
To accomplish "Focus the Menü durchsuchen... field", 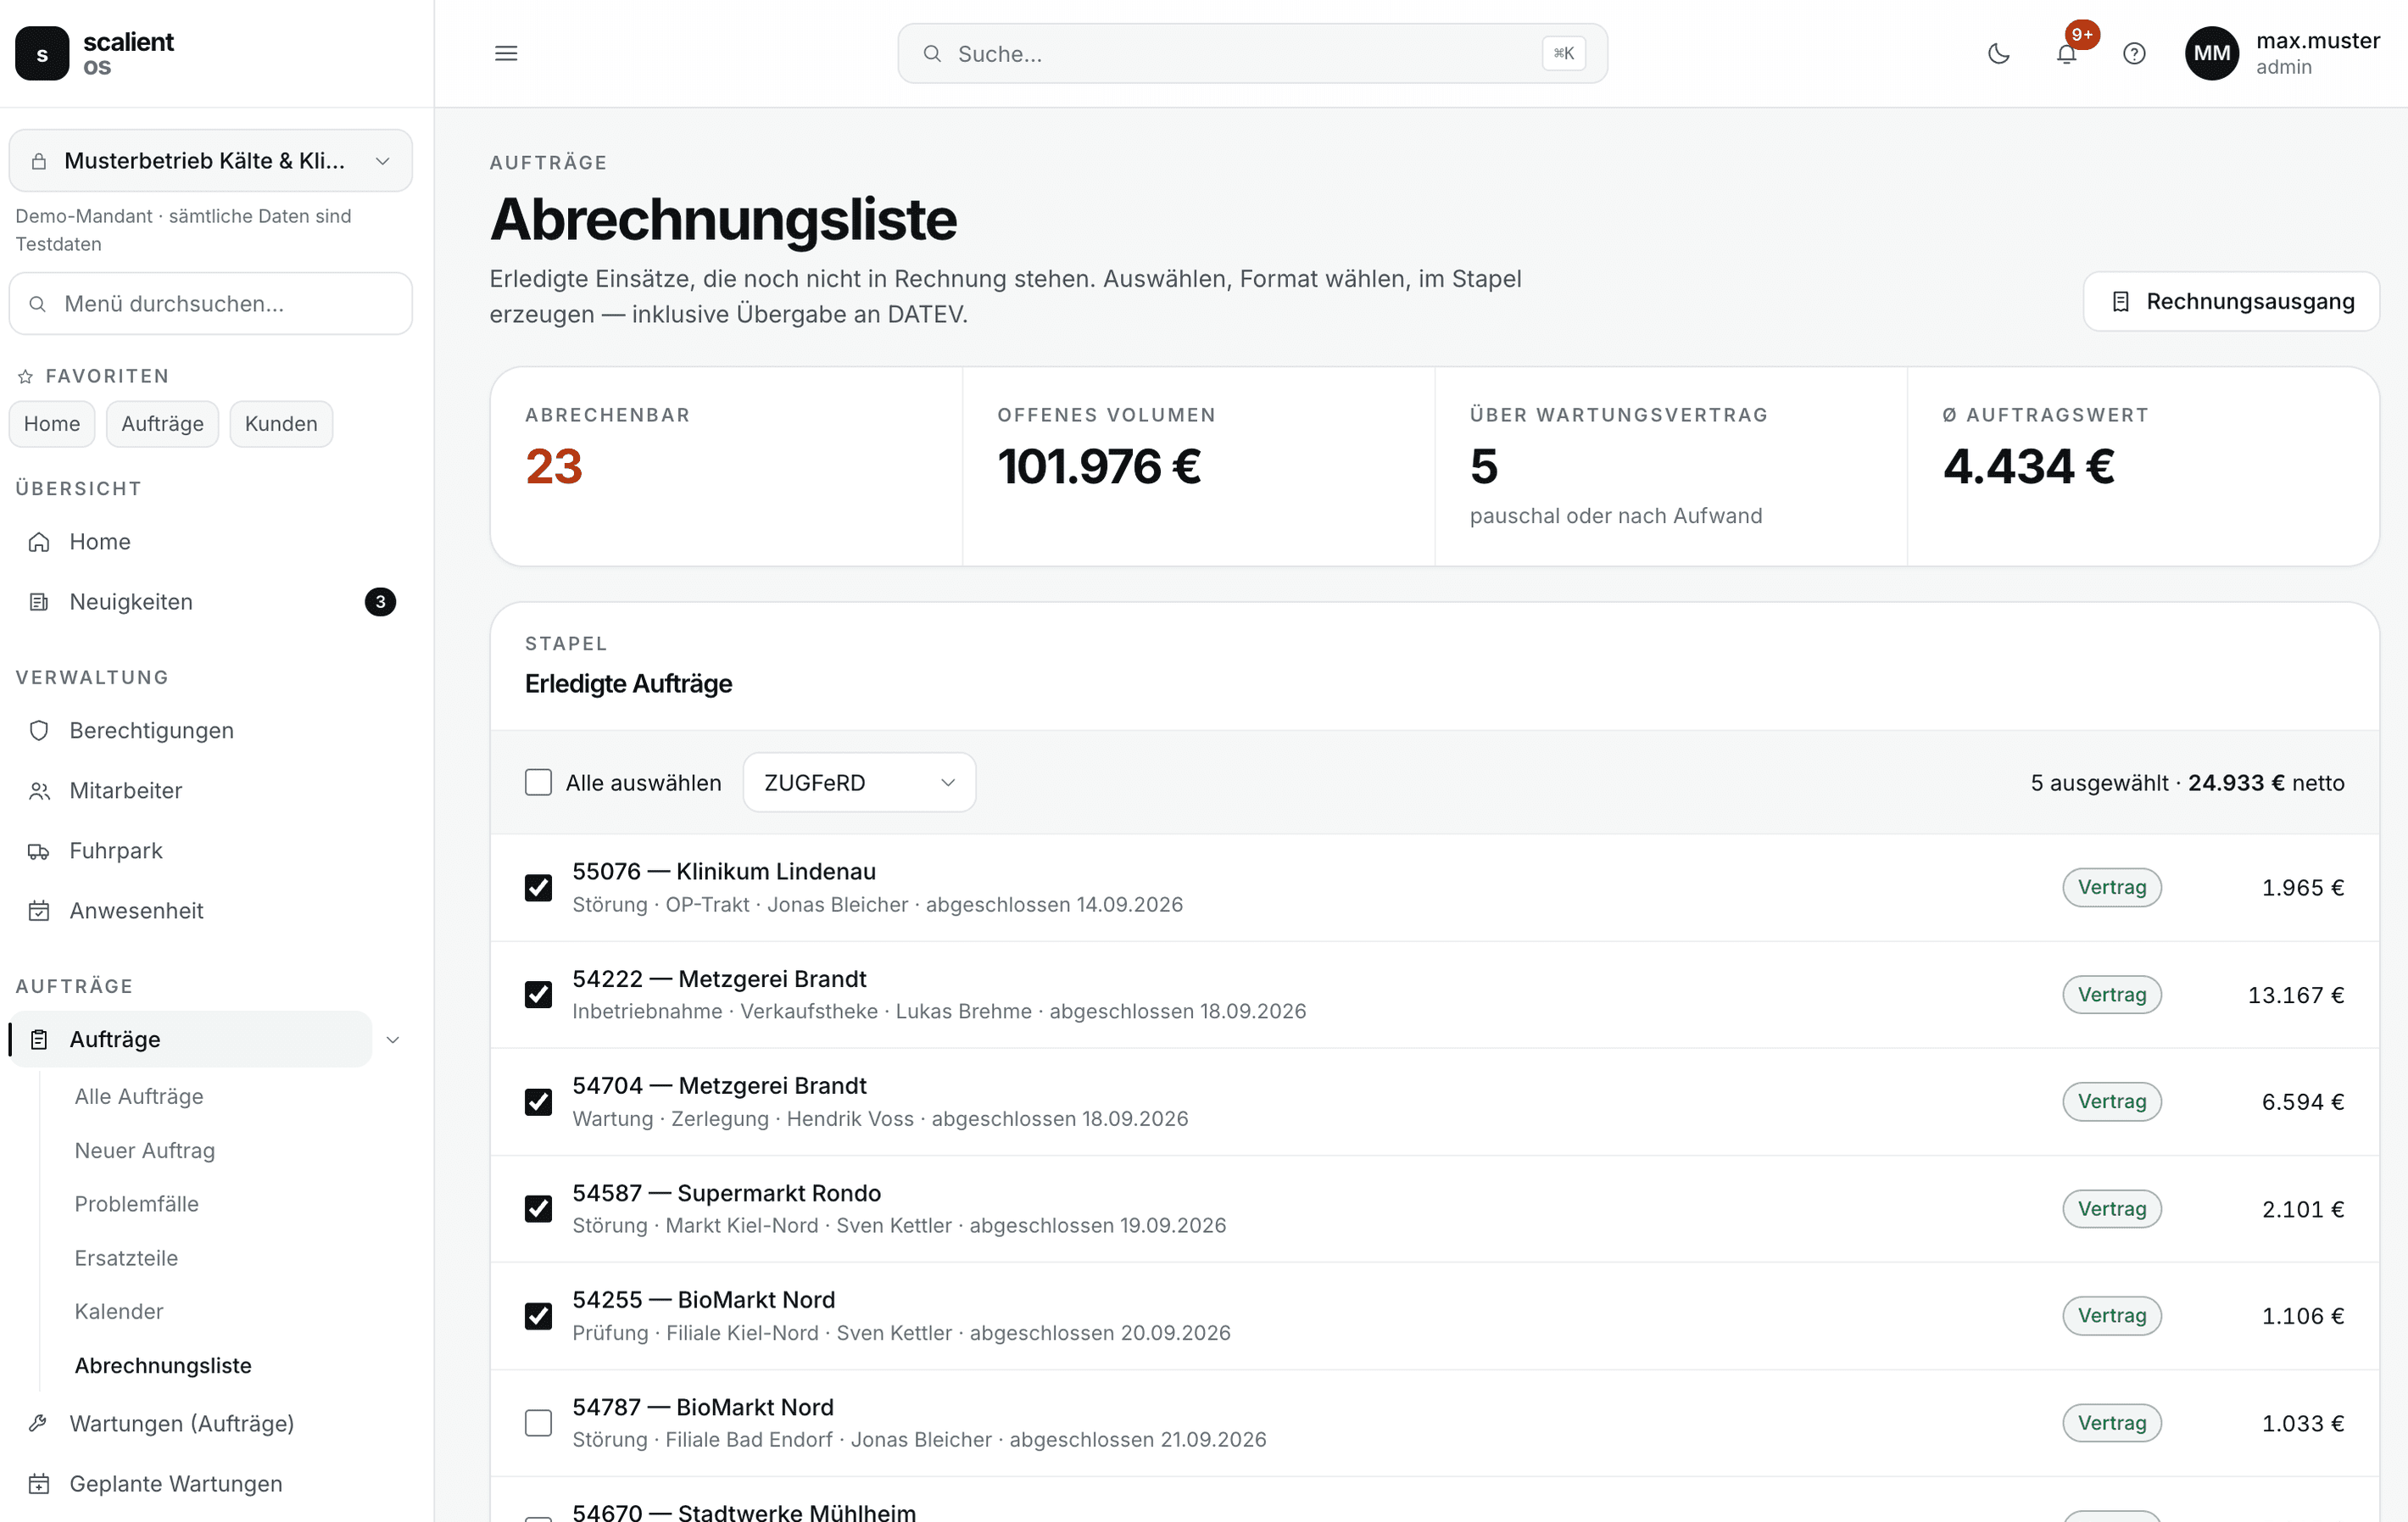I will point(211,303).
